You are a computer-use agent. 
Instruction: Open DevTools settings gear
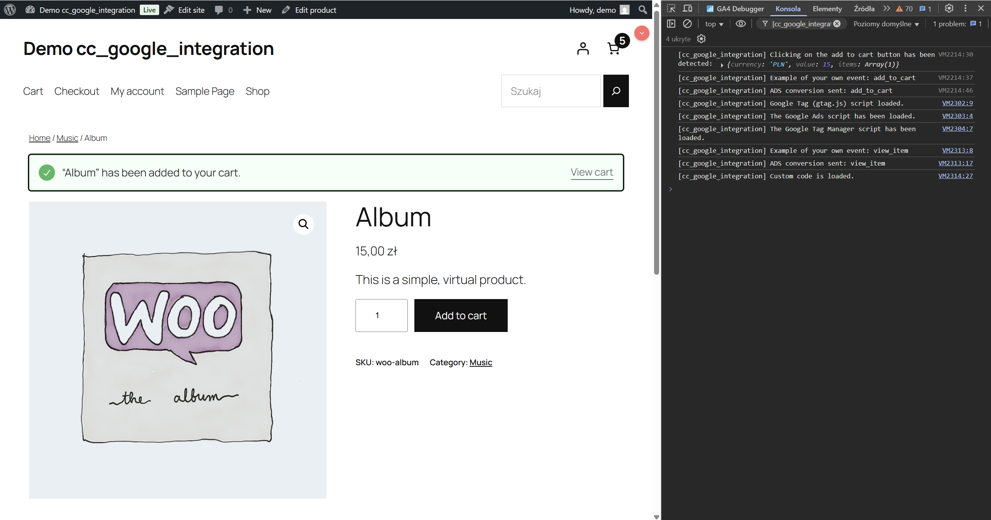coord(949,9)
